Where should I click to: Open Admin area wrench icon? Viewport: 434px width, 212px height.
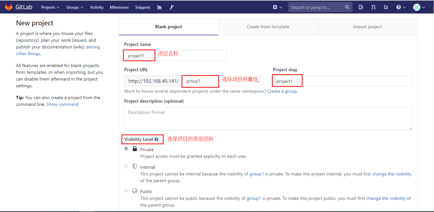pyautogui.click(x=172, y=7)
